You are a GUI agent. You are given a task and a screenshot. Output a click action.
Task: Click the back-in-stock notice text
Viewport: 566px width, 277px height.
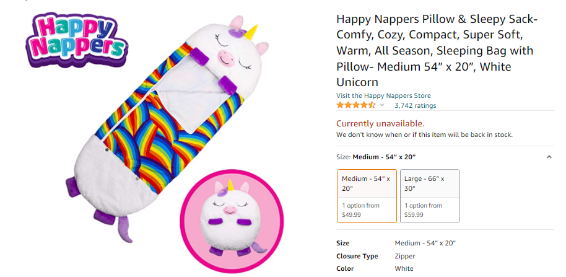[424, 134]
